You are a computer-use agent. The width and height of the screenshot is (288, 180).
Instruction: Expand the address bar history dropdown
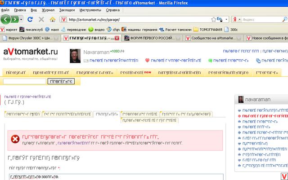tap(226, 19)
